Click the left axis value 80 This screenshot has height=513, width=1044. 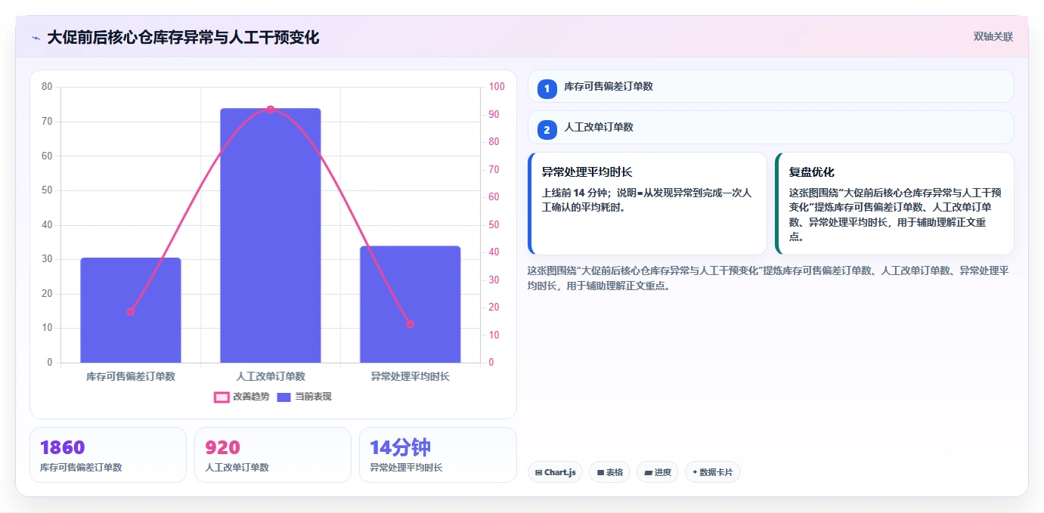pos(47,87)
